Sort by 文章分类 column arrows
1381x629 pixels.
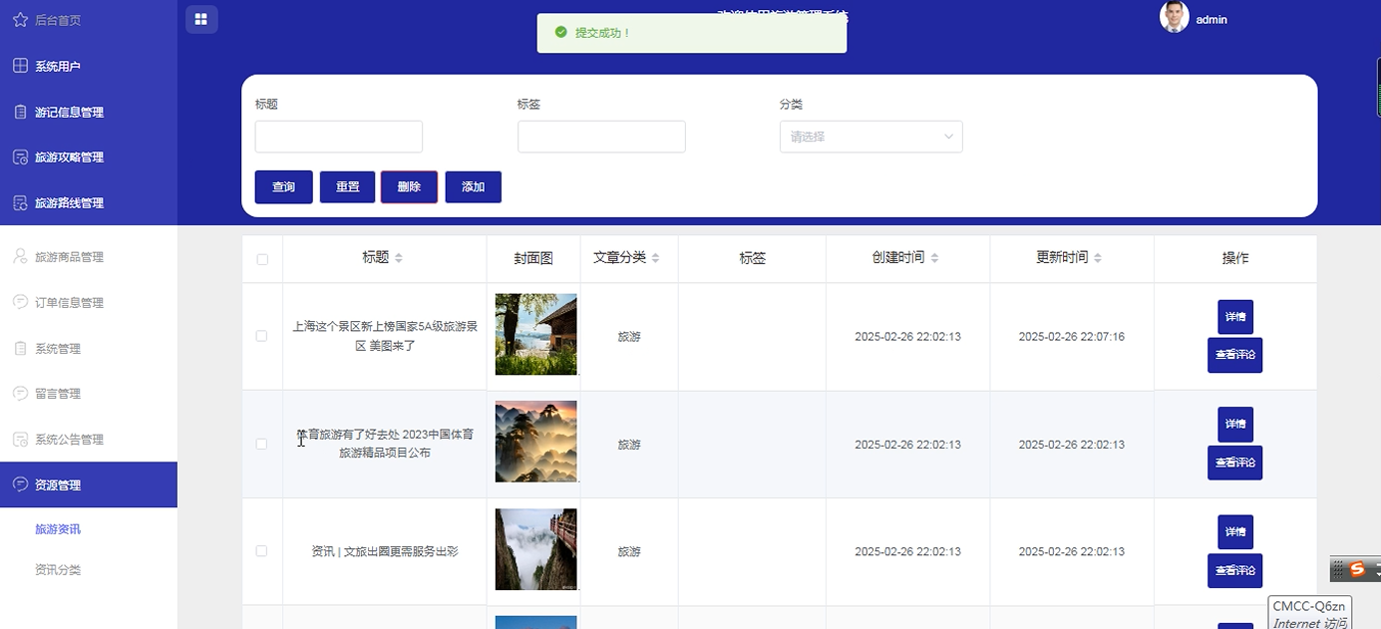[x=656, y=258]
